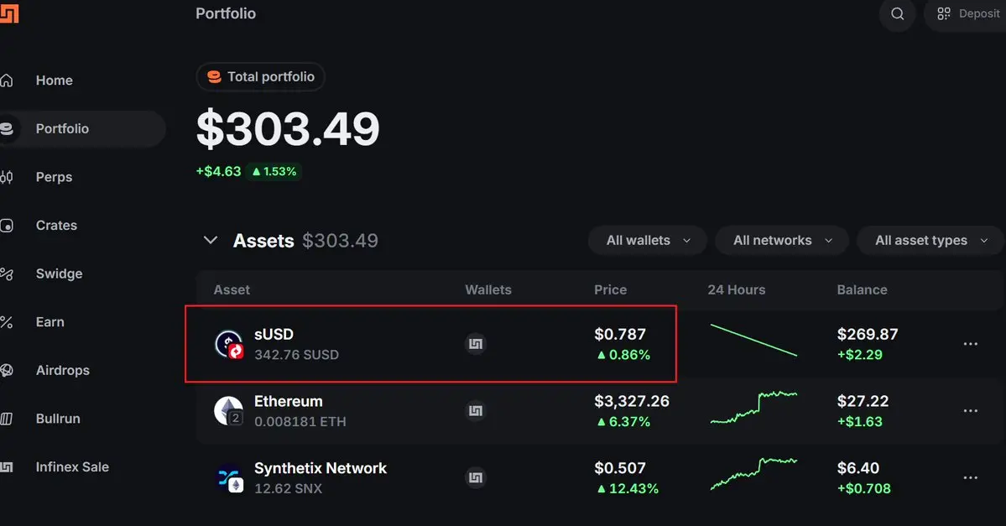The width and height of the screenshot is (1006, 526).
Task: Open Airdrops from the sidebar
Action: [x=63, y=370]
